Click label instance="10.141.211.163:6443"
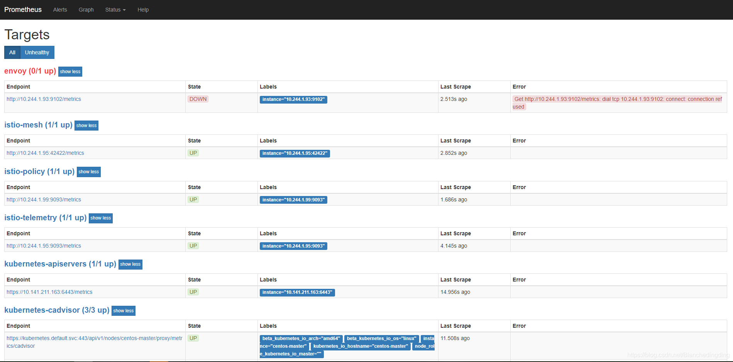The image size is (733, 362). coord(297,292)
